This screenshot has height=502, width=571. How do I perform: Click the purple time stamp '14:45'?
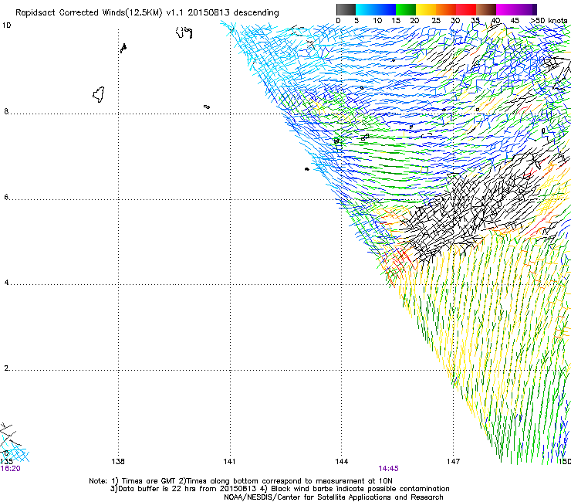pos(389,469)
